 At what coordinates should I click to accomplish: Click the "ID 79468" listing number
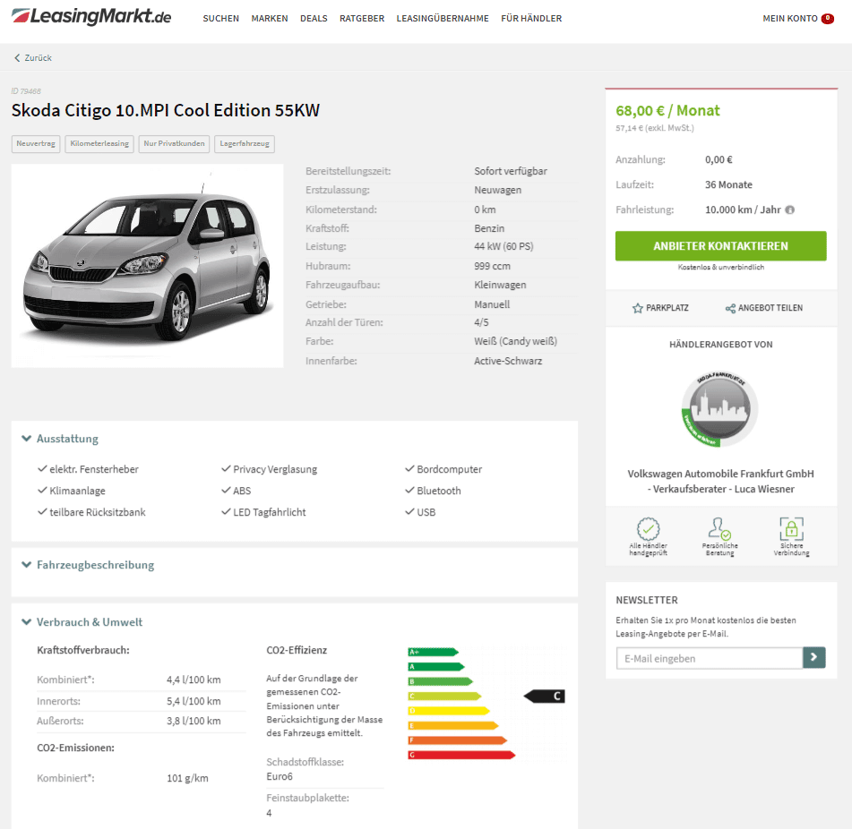(x=26, y=91)
